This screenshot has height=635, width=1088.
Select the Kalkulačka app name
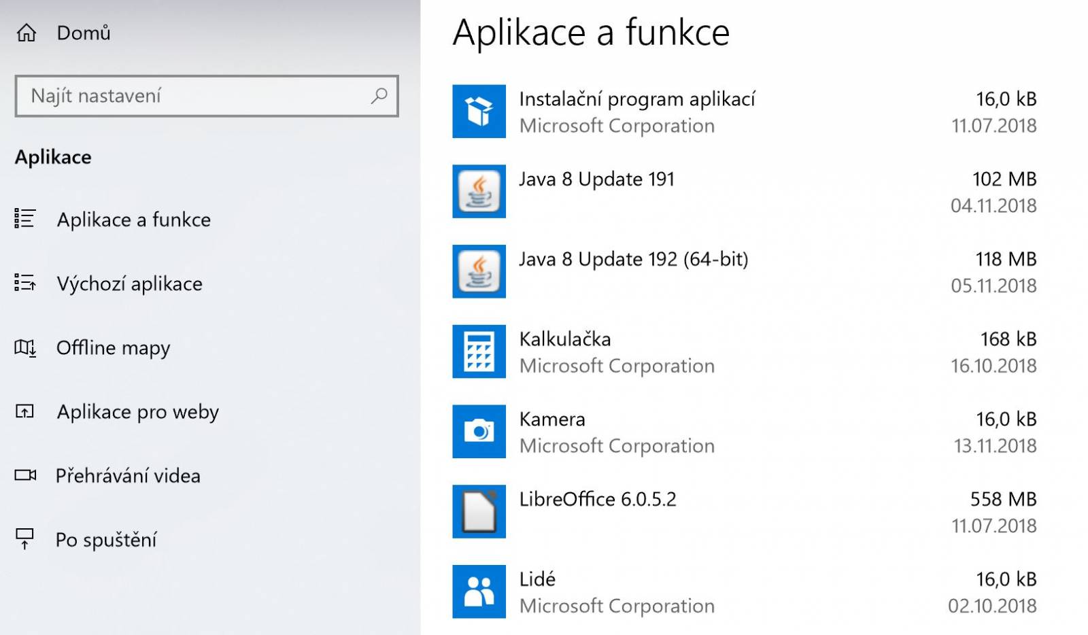[565, 339]
